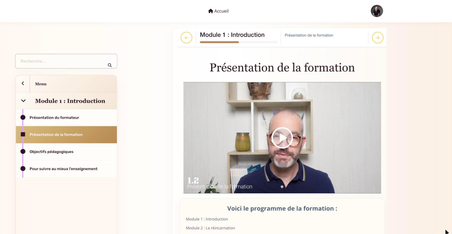Viewport: 452px width, 234px height.
Task: Go to the next lesson arrow
Action: pos(378,38)
